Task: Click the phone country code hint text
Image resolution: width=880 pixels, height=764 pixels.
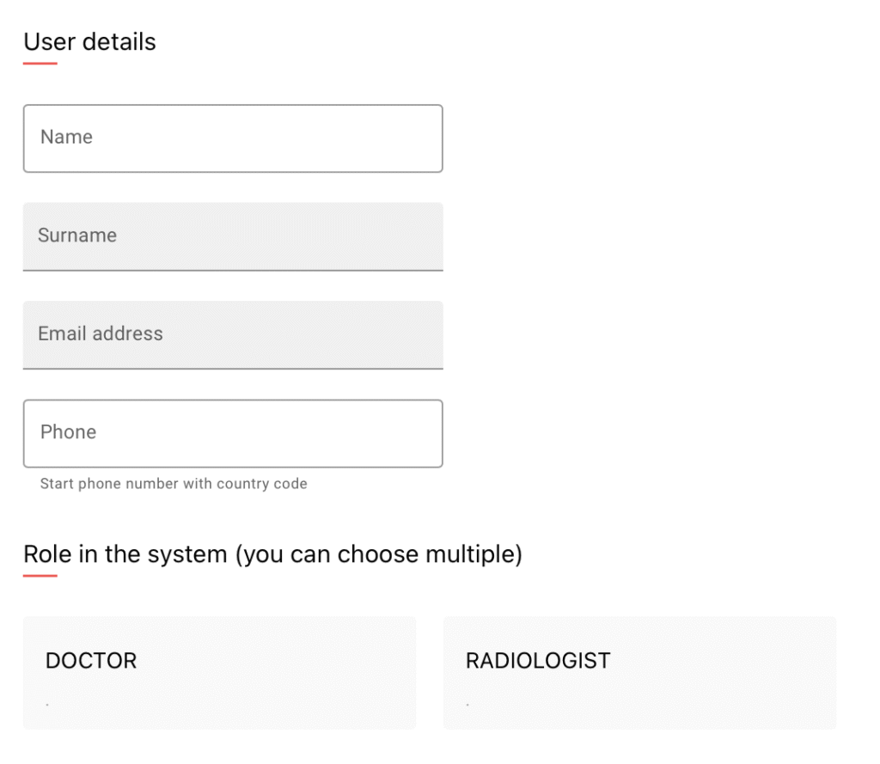Action: point(174,484)
